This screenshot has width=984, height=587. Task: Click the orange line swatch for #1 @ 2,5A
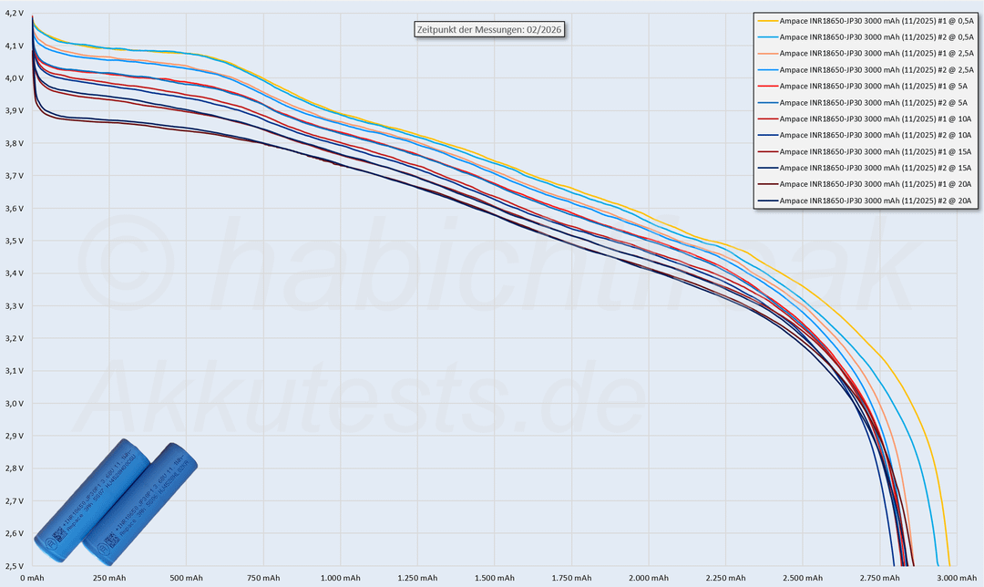click(767, 52)
